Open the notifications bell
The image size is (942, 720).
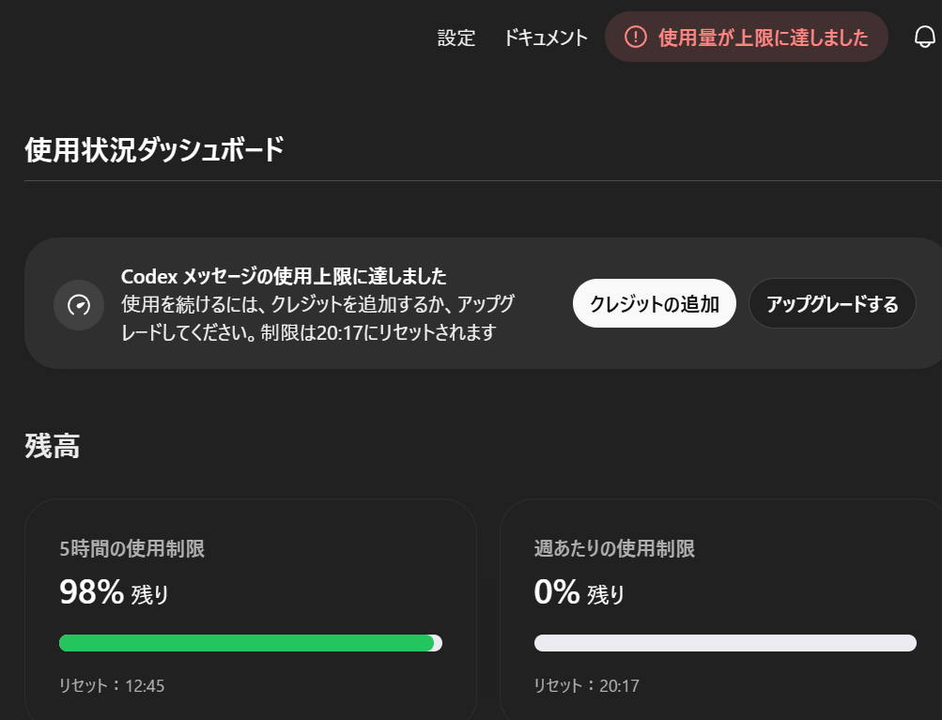tap(924, 38)
